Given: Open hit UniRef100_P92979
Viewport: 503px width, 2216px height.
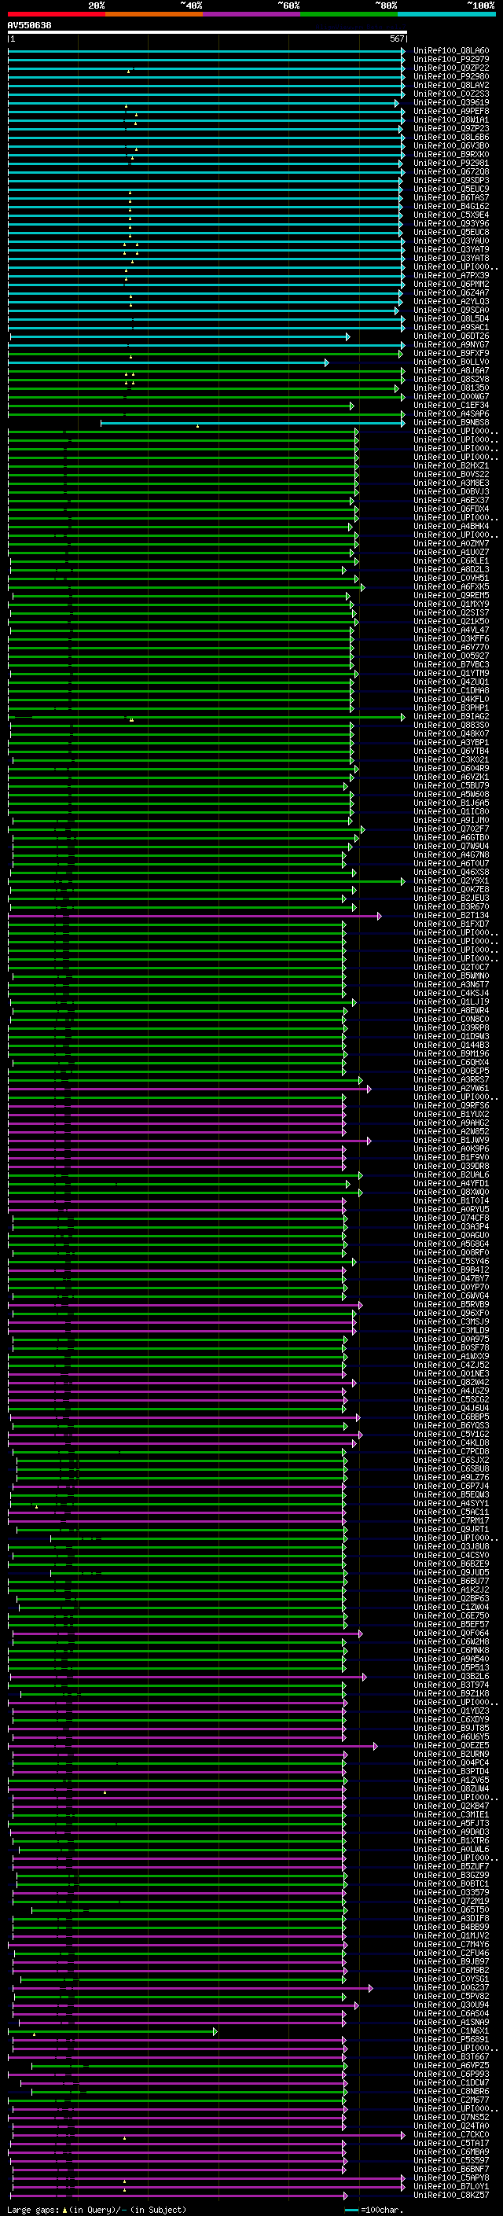Looking at the screenshot, I should coord(451,60).
